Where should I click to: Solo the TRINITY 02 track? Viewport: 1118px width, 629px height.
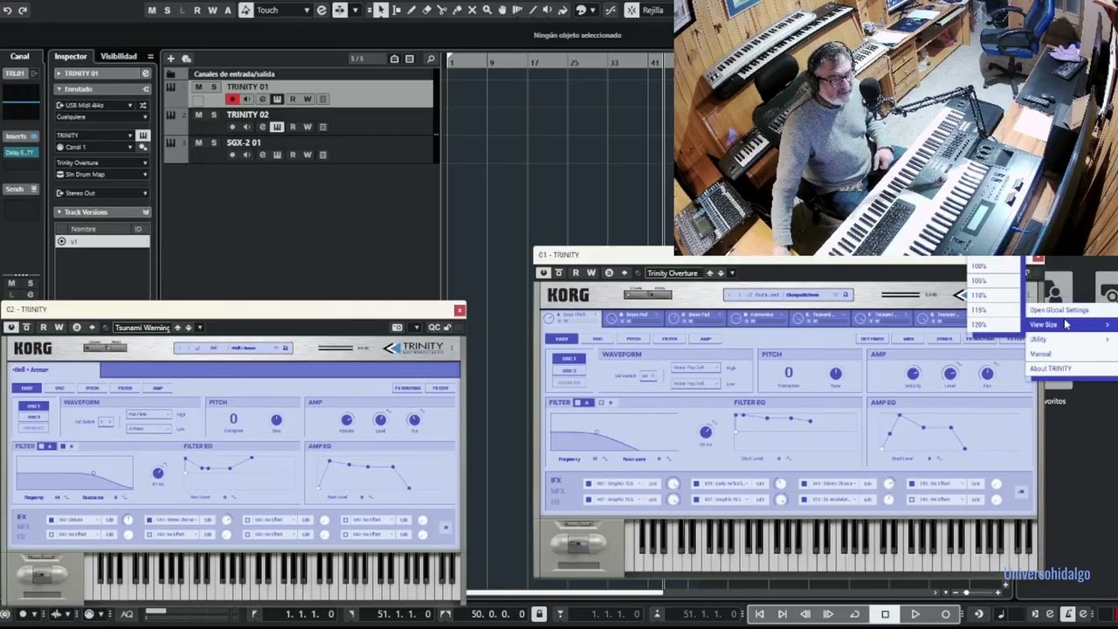(x=213, y=114)
